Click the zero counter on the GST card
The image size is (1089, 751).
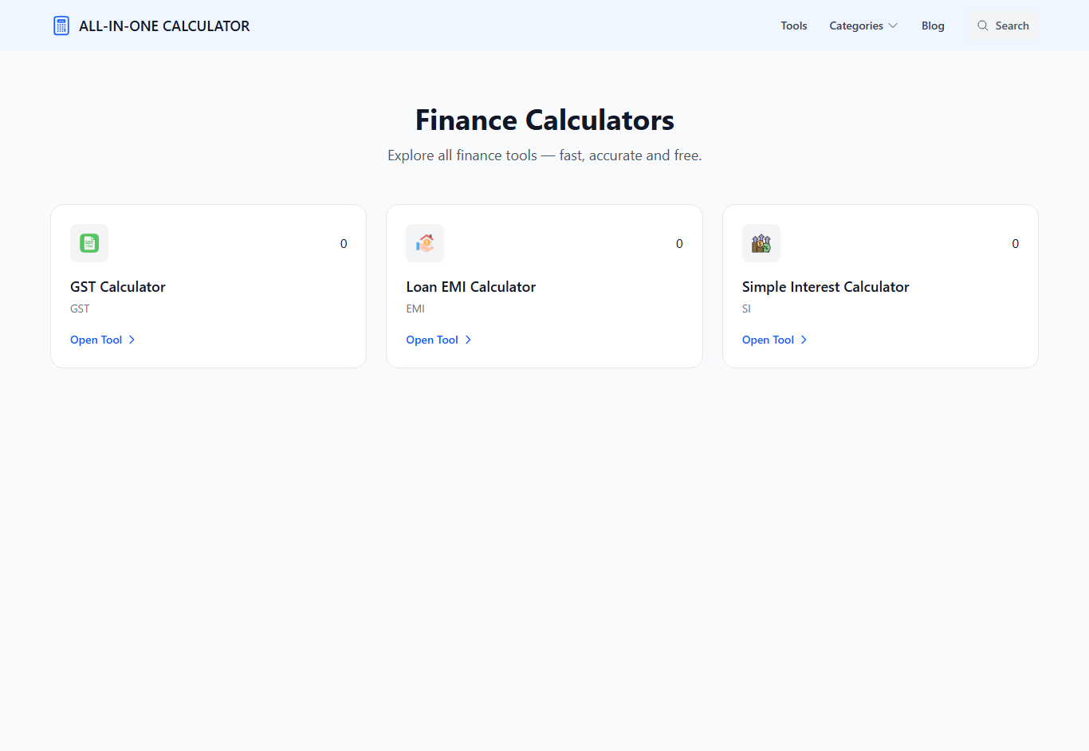coord(344,243)
